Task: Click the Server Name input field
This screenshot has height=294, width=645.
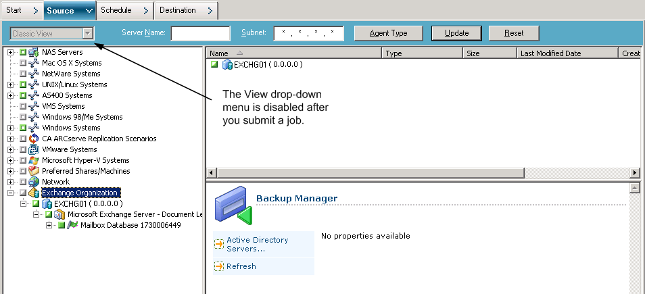Action: pos(200,33)
